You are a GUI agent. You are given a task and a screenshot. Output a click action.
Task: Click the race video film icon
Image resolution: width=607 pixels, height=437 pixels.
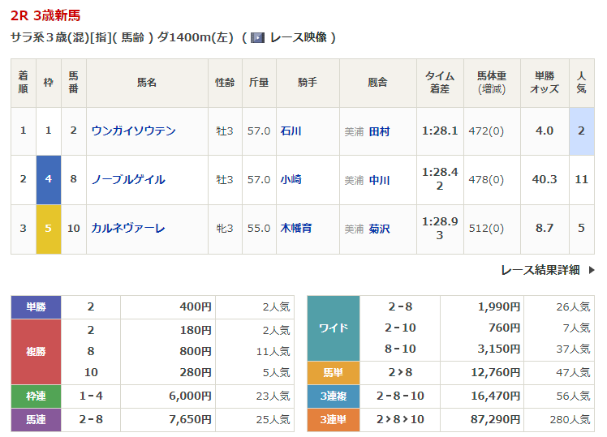(257, 37)
